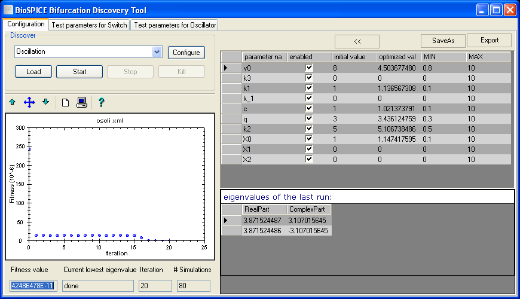The height and width of the screenshot is (299, 520).
Task: Click the oscli.xml plot title
Action: click(x=110, y=120)
